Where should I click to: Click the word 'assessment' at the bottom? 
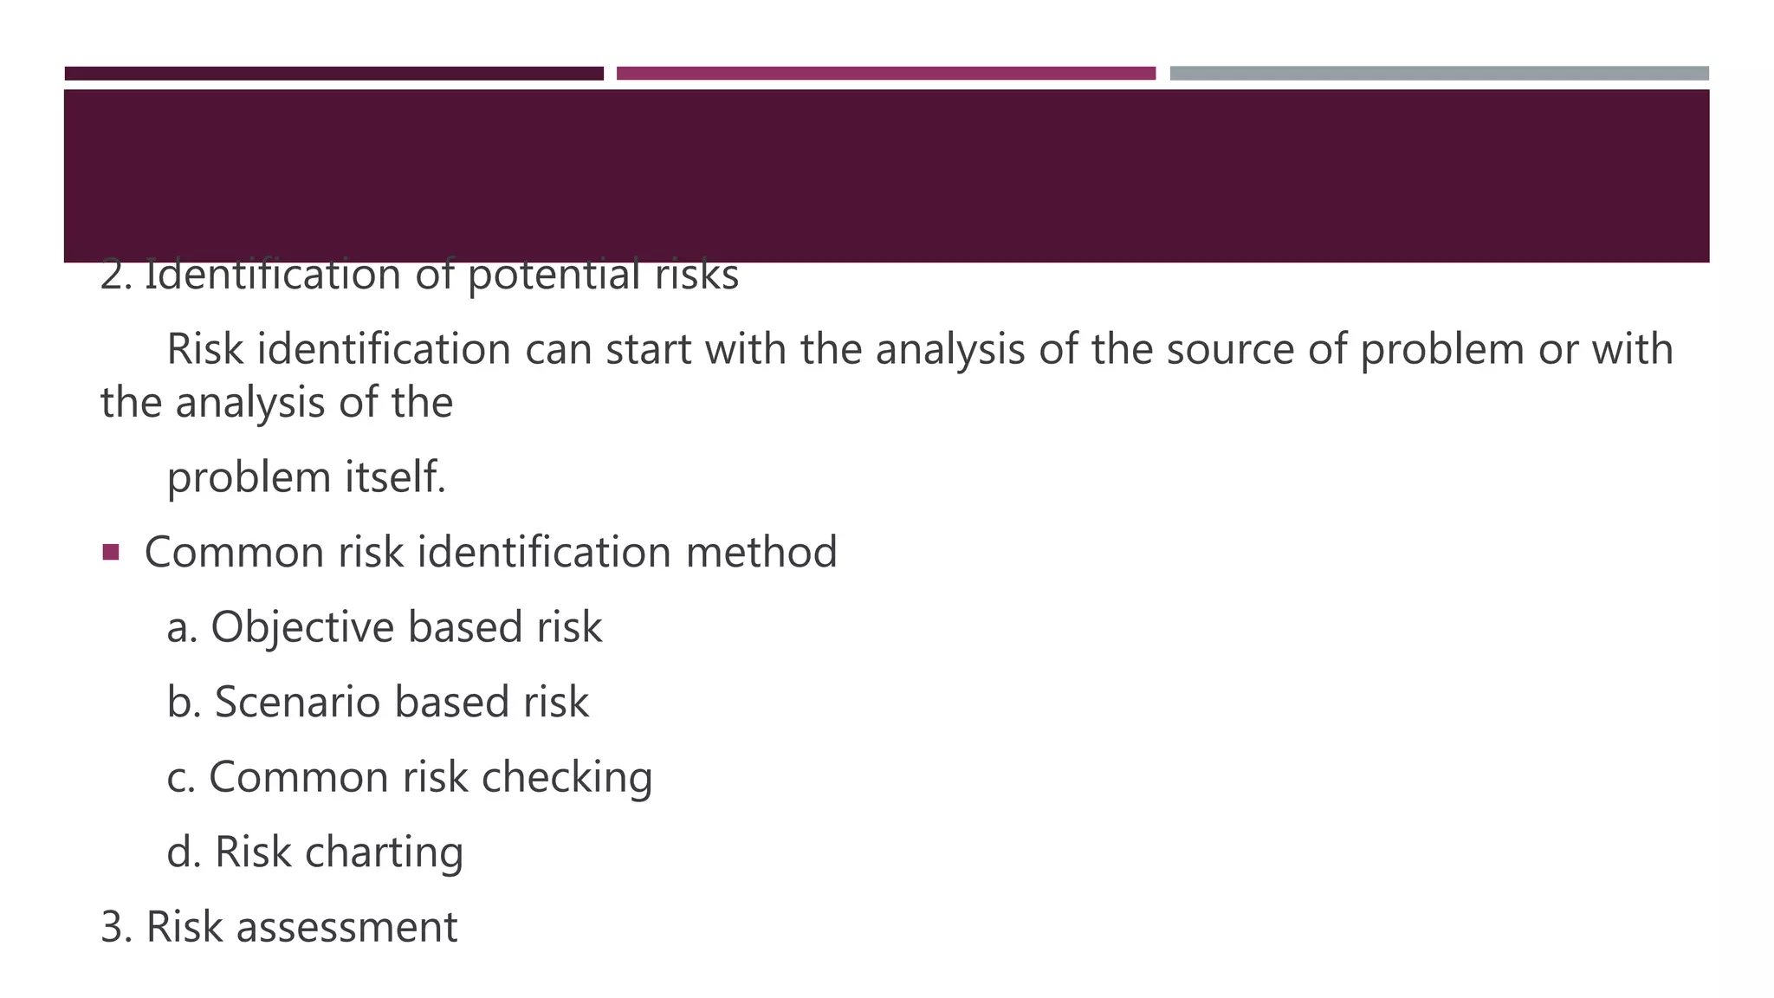(346, 928)
